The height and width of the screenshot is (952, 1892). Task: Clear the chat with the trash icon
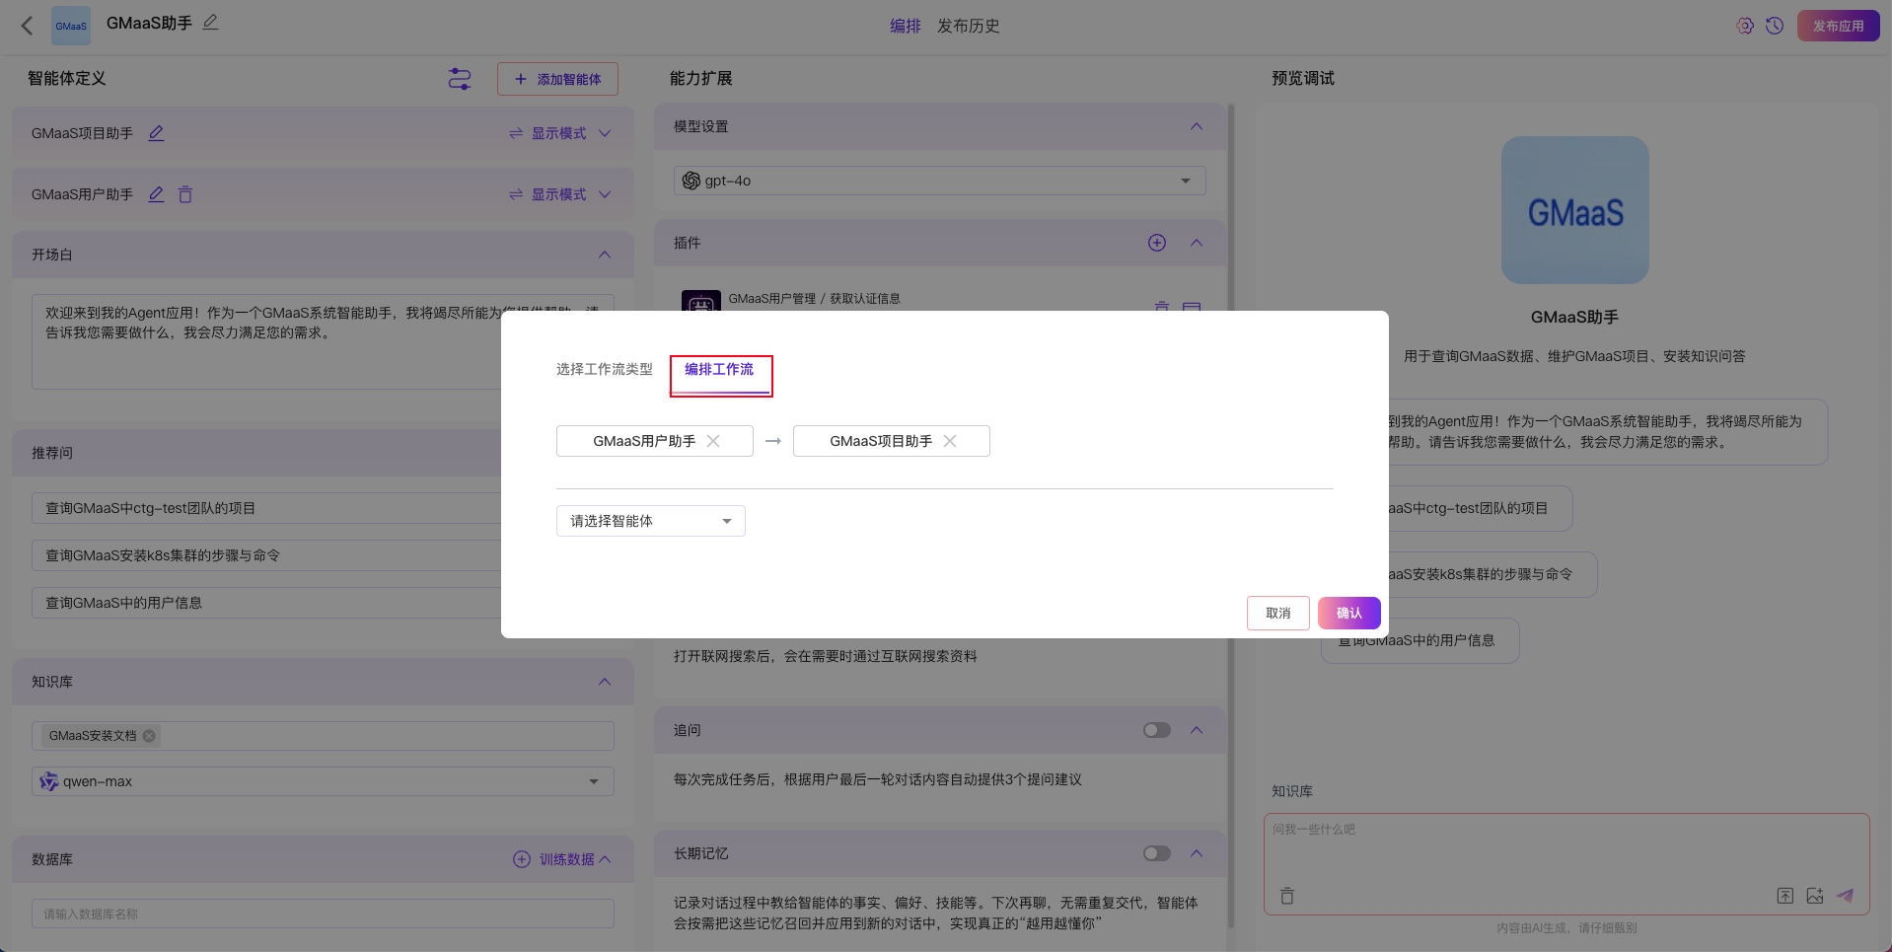[x=1287, y=896]
